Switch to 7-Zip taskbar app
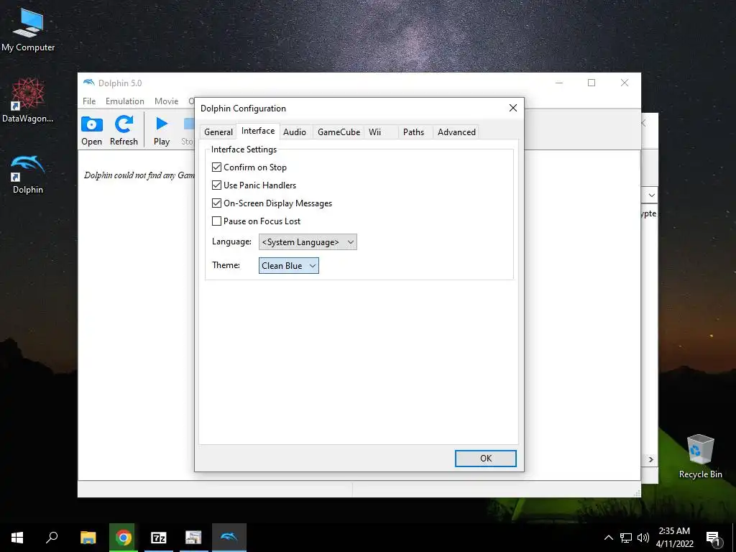736x552 pixels. click(159, 538)
